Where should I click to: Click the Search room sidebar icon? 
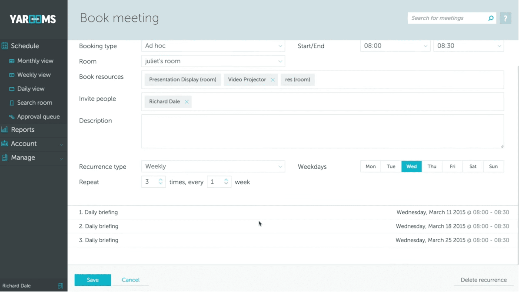[11, 103]
